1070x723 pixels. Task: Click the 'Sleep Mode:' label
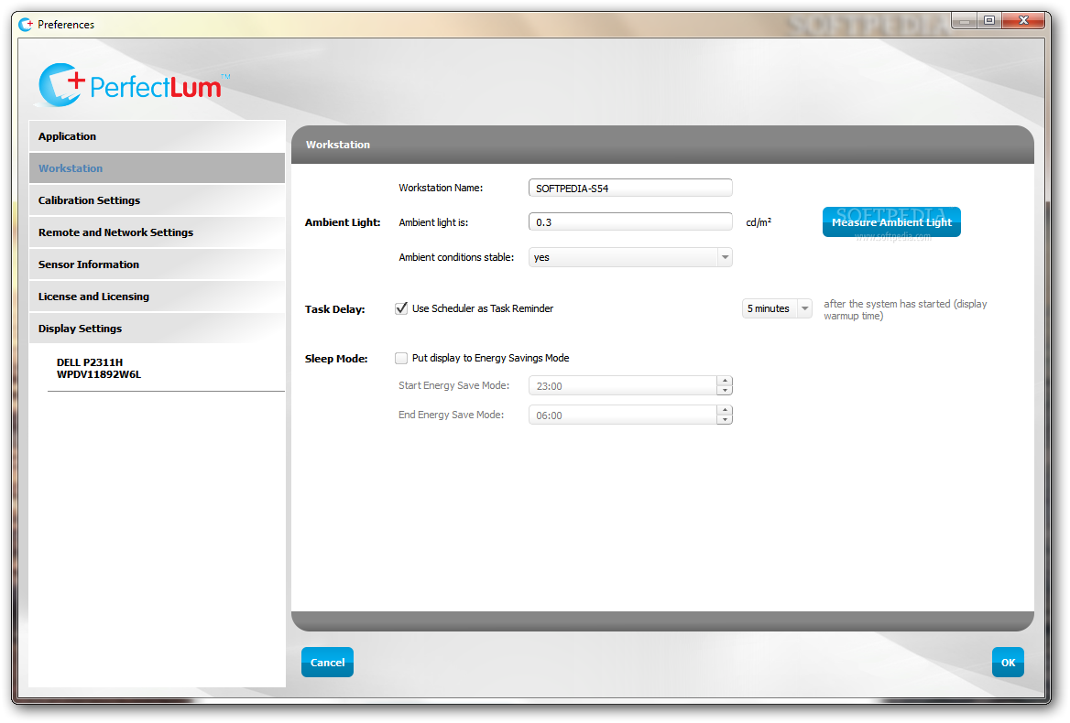pos(335,359)
